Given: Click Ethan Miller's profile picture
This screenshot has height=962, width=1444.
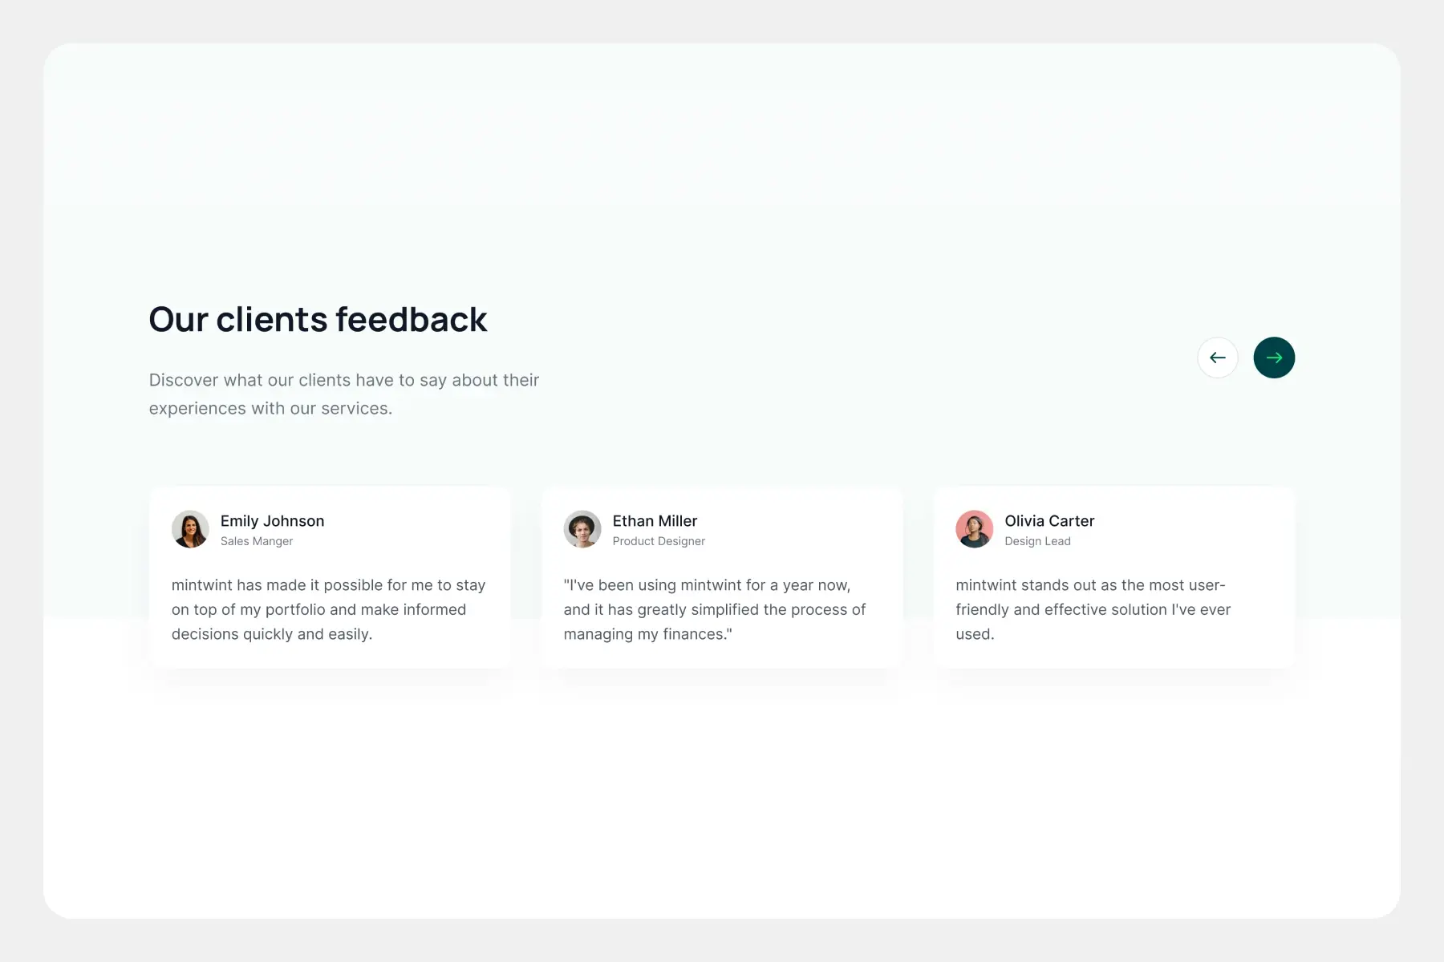Looking at the screenshot, I should pyautogui.click(x=582, y=529).
